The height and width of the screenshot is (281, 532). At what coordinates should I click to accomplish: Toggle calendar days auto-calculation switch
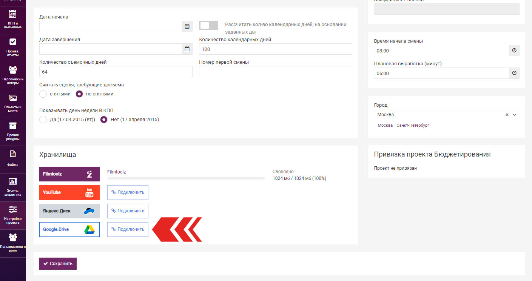[x=208, y=25]
